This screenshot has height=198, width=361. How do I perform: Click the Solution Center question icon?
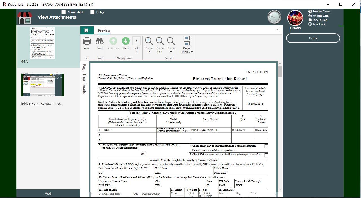click(310, 12)
